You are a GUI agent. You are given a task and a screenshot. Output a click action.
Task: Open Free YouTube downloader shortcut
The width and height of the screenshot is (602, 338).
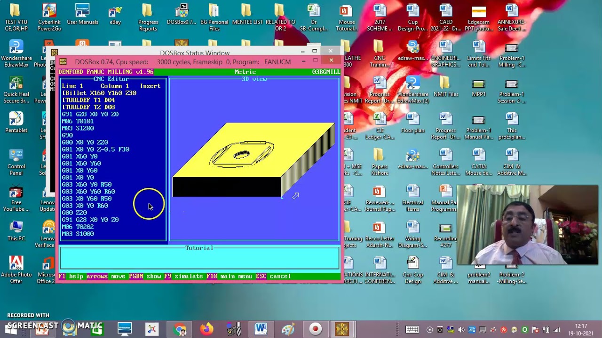16,198
